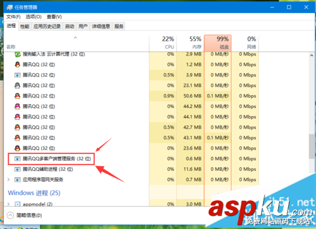This screenshot has height=229, width=316.
Task: Click the window icon of the 3.9 MB 腾讯QQ row
Action: tap(17, 75)
